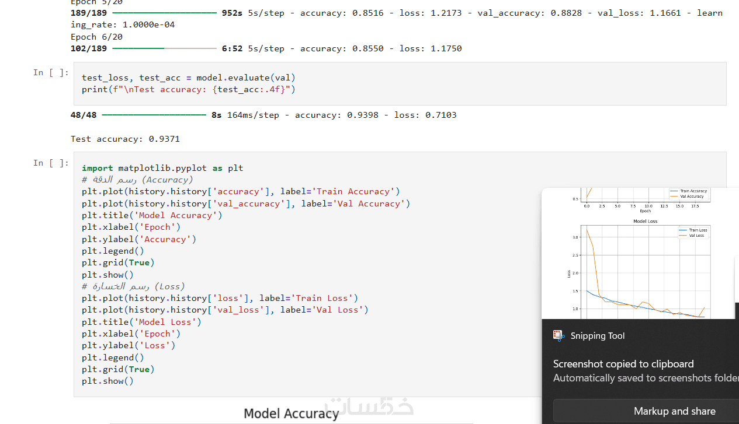Click the 'Screenshot copied to clipboard' message
The width and height of the screenshot is (739, 424).
coord(623,364)
